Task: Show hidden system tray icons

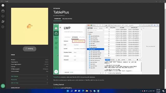Action: click(141, 91)
